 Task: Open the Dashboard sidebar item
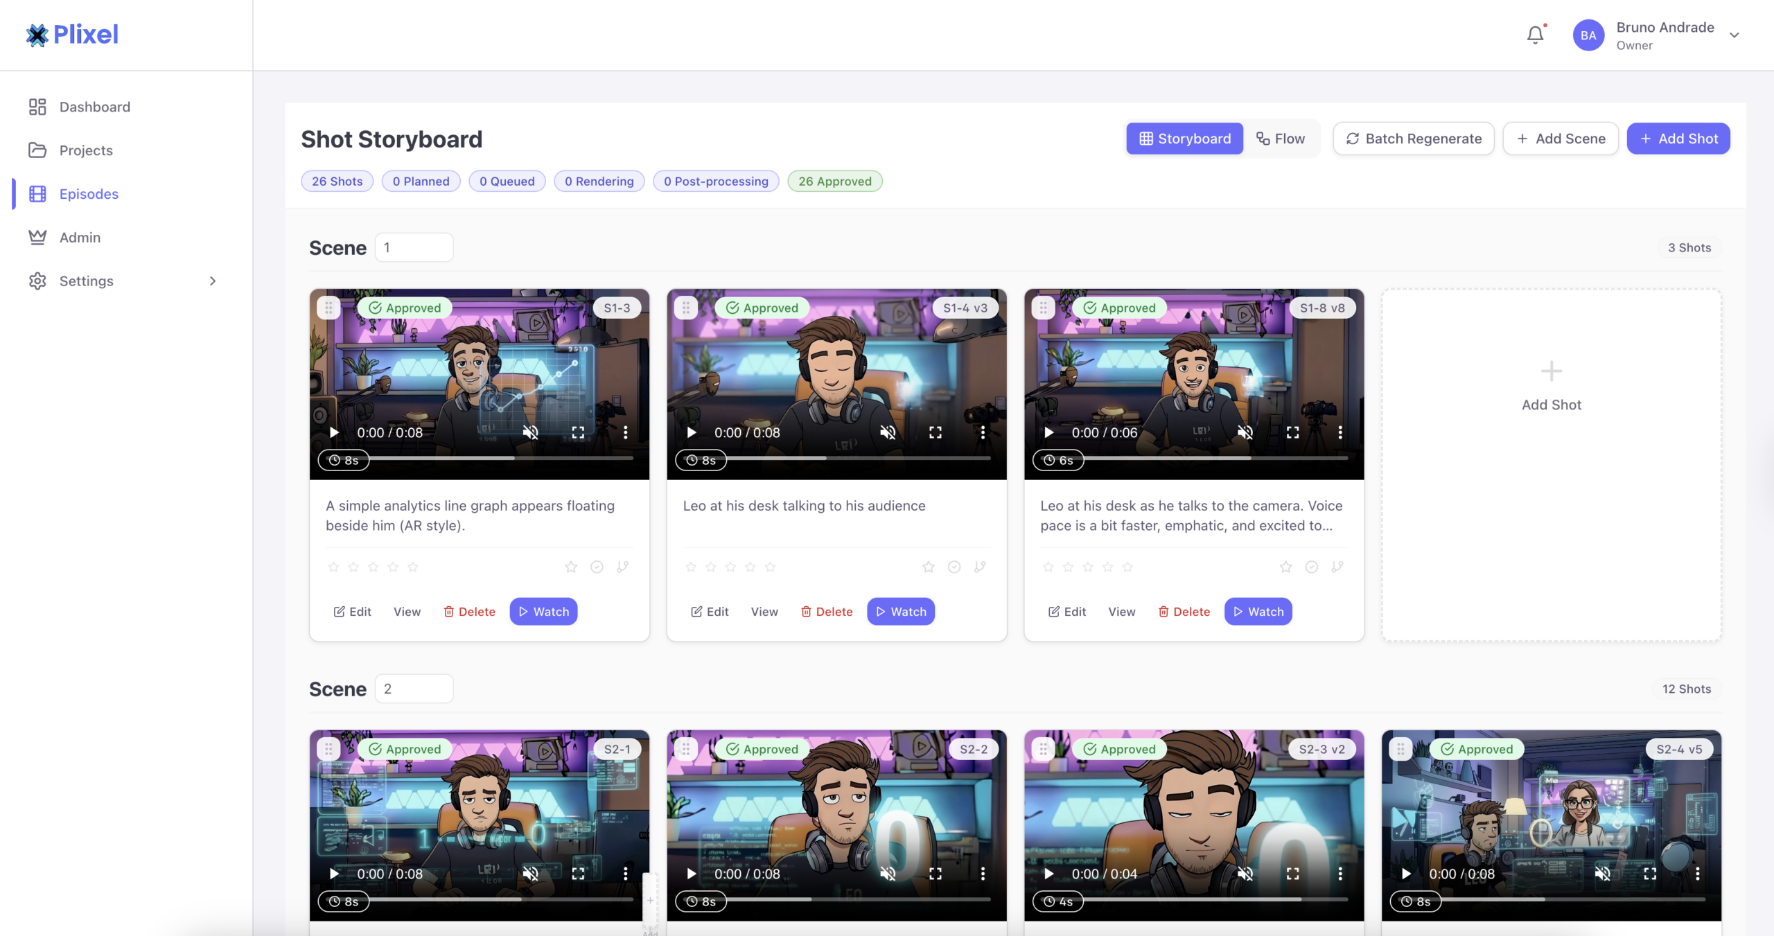pos(94,107)
